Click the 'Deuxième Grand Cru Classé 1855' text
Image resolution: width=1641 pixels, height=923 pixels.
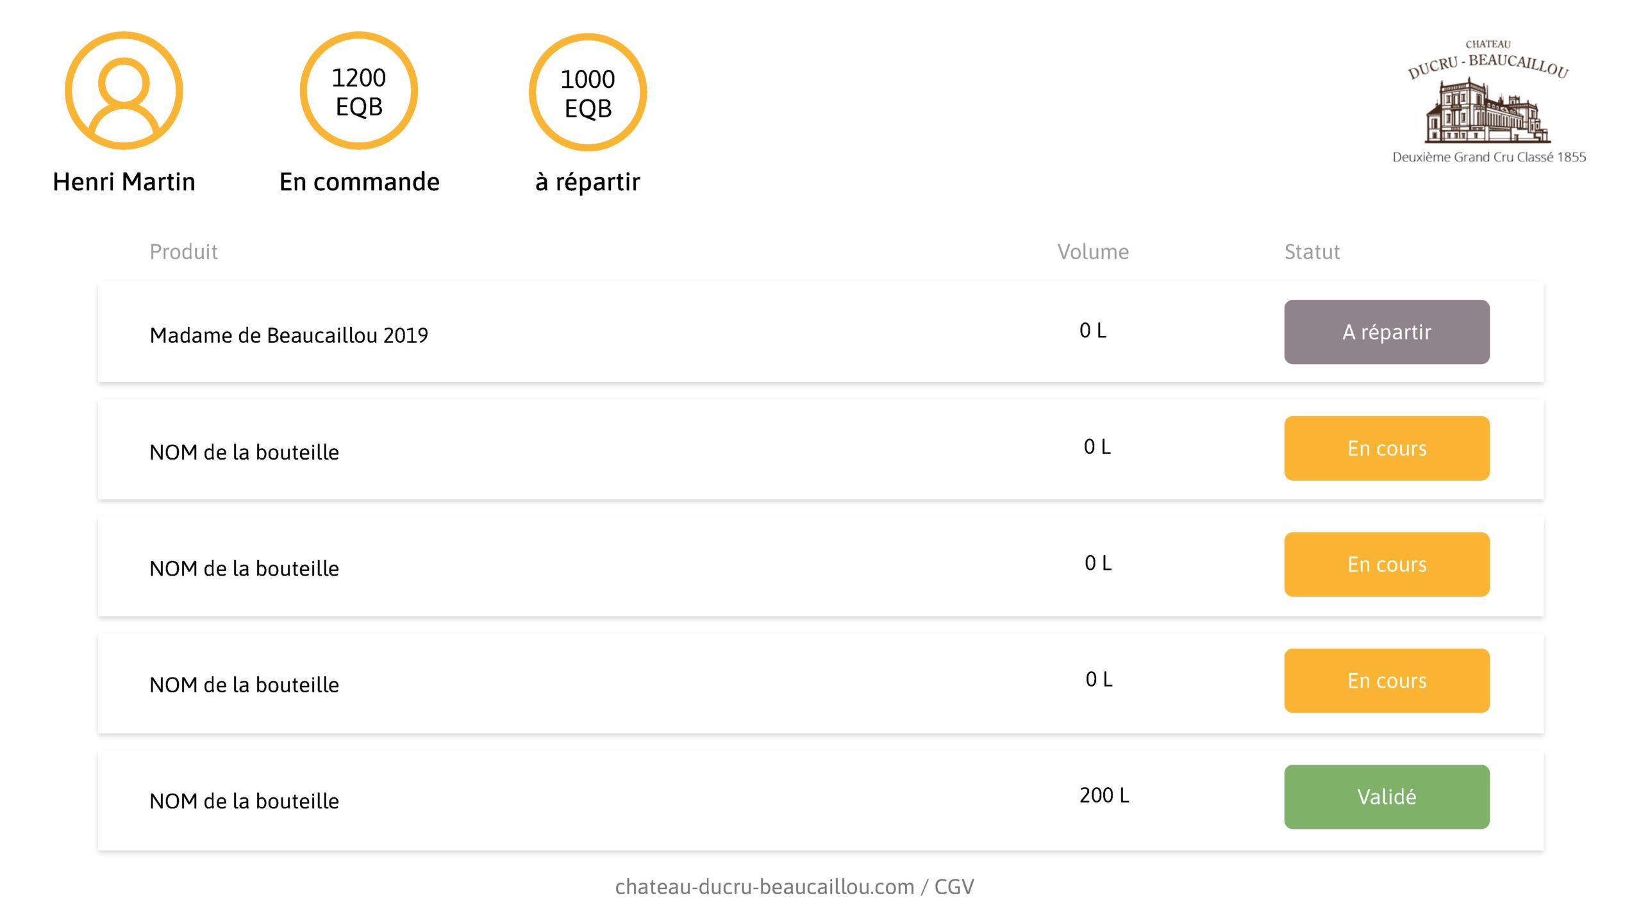[x=1489, y=157]
